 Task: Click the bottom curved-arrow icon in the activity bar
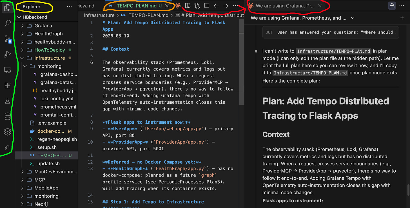[8, 147]
